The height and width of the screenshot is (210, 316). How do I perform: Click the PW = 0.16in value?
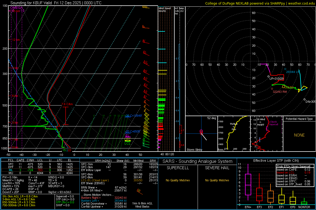coord(10,177)
